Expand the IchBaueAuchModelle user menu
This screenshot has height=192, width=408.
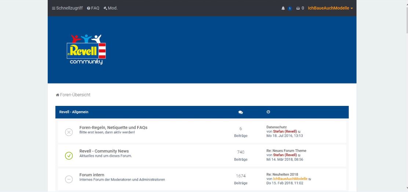[x=330, y=8]
